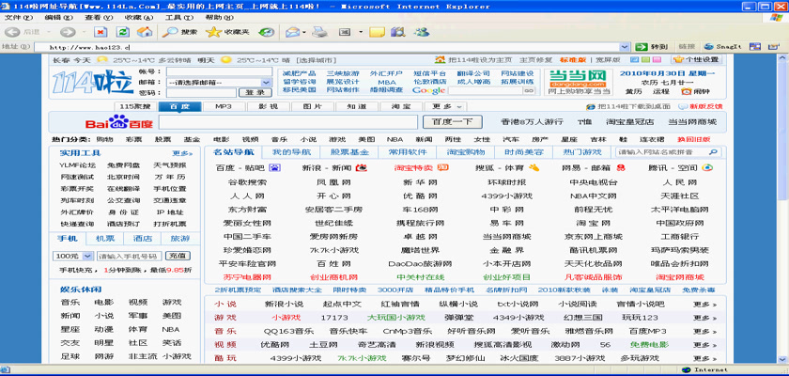The width and height of the screenshot is (789, 376).
Task: Select the green theme color swatch
Action: 644,59
